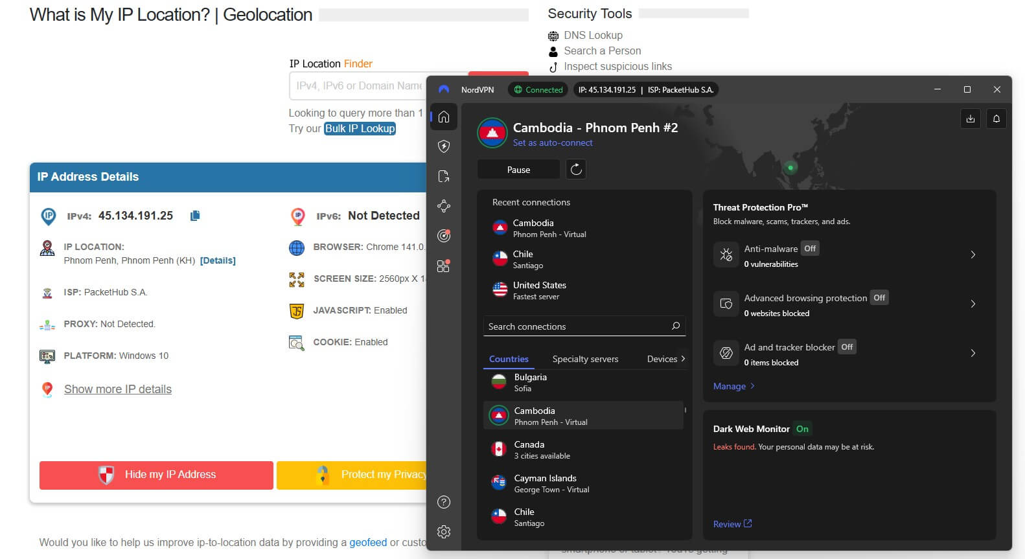Click the geofeed link
Image resolution: width=1025 pixels, height=559 pixels.
pyautogui.click(x=368, y=542)
